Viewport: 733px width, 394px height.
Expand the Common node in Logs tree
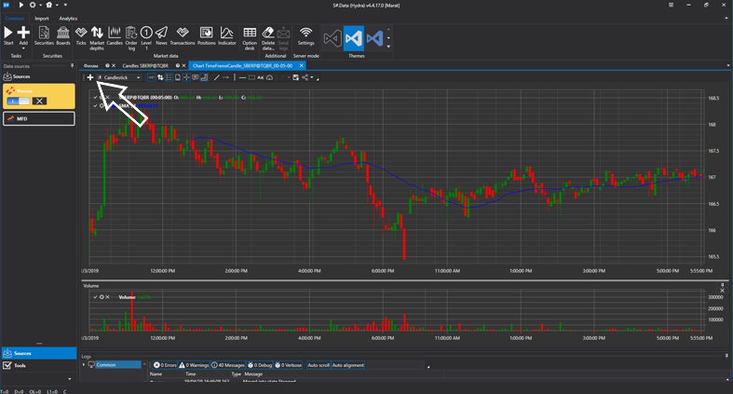[x=84, y=365]
